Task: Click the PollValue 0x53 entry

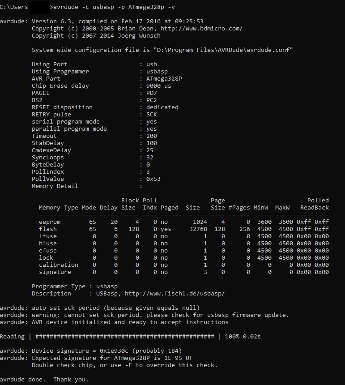Action: [153, 179]
